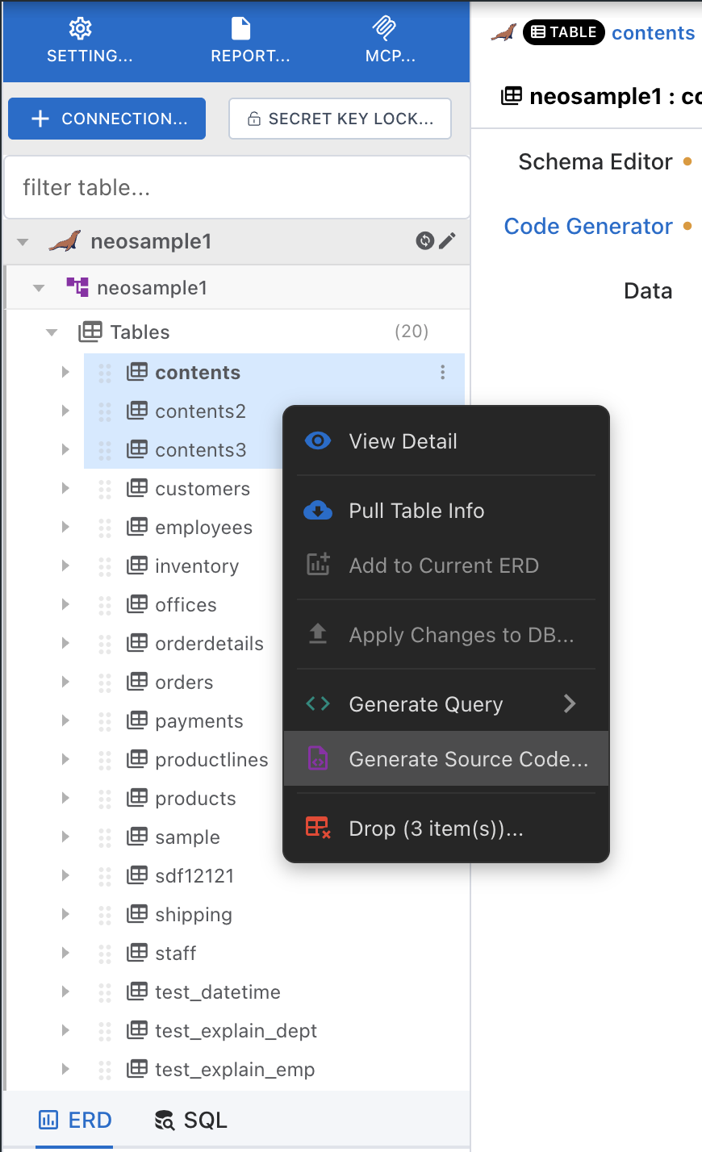
Task: Click the + CONNECTION... button
Action: tap(107, 119)
